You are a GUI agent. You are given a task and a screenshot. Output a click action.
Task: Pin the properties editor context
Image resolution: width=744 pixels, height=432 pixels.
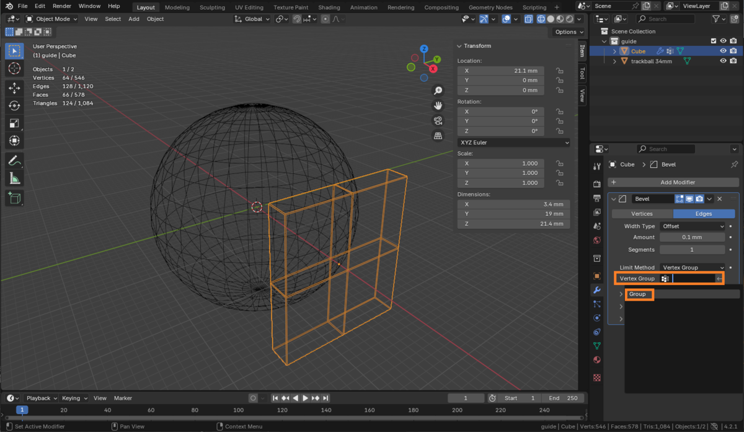pyautogui.click(x=735, y=164)
